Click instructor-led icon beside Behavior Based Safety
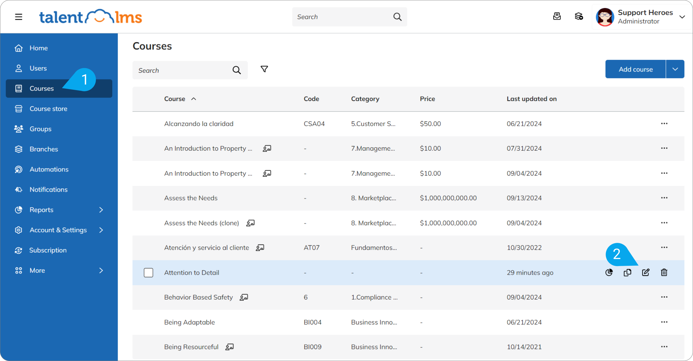The height and width of the screenshot is (361, 693). pos(244,297)
